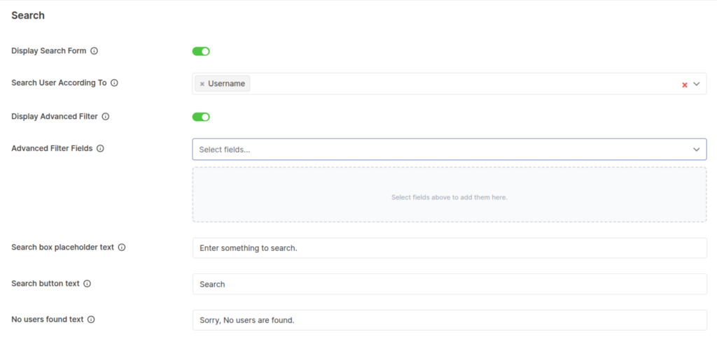The height and width of the screenshot is (339, 717).
Task: Focus the Search button text field
Action: (450, 284)
